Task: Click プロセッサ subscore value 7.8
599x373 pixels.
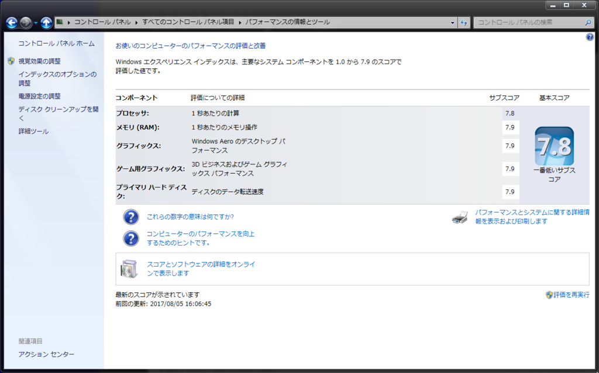Action: pyautogui.click(x=510, y=113)
